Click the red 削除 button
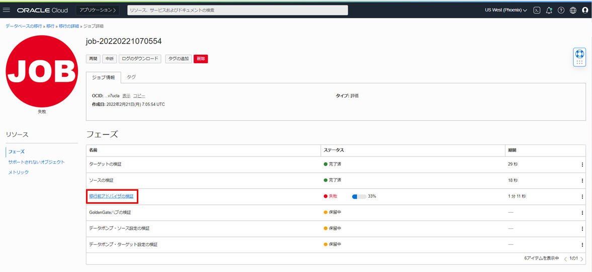 201,59
